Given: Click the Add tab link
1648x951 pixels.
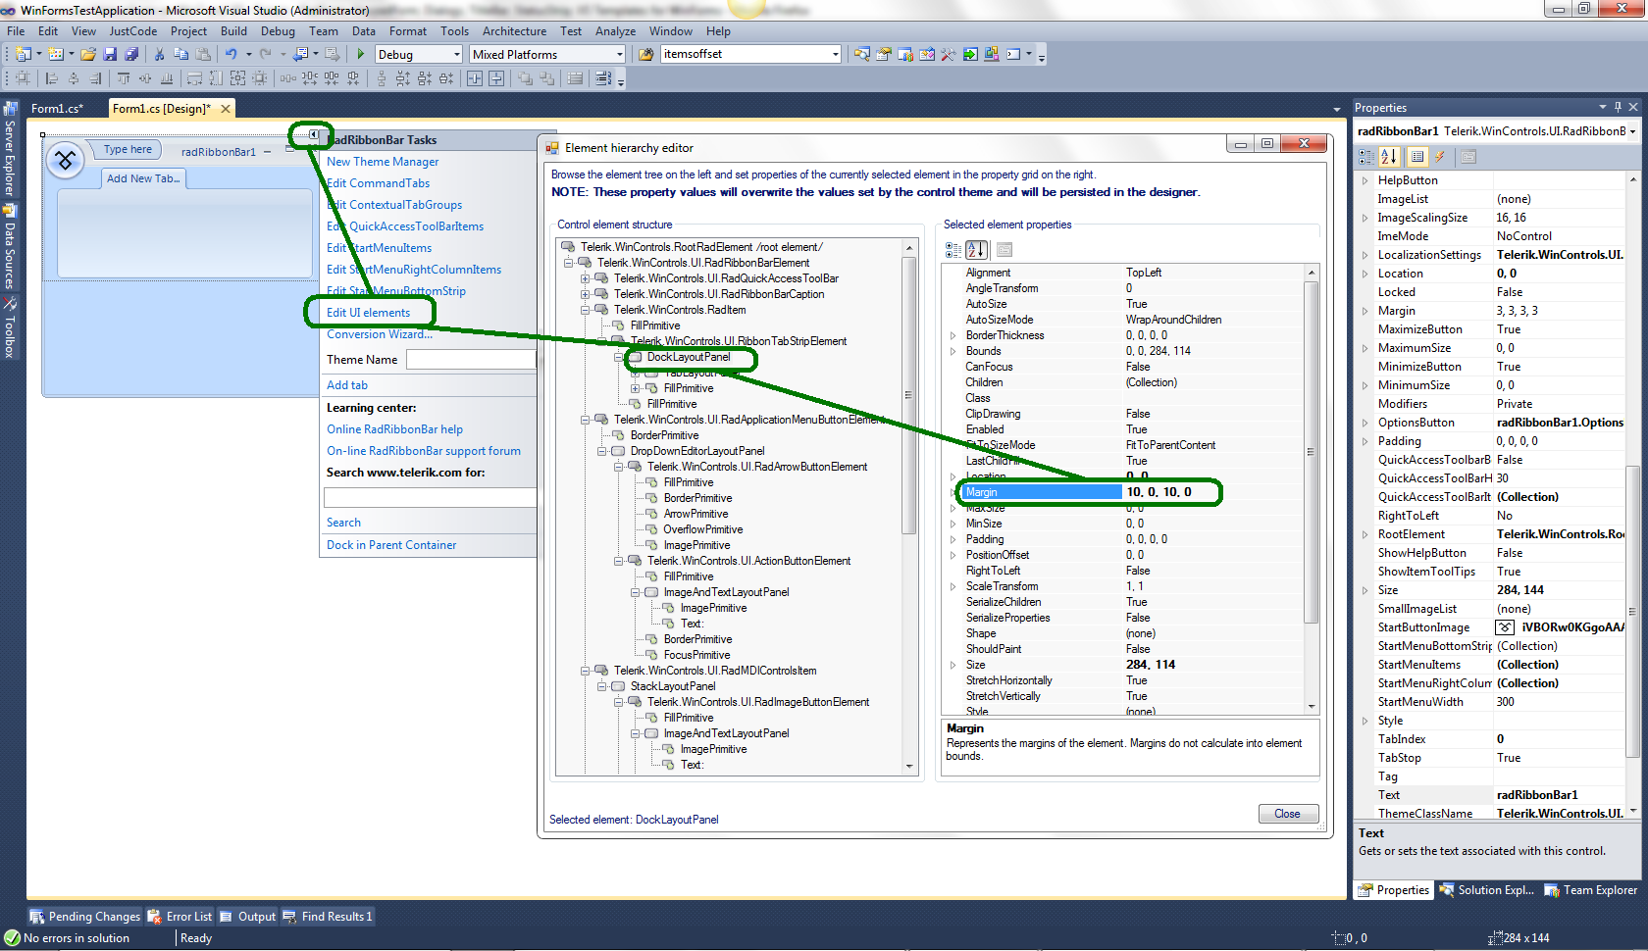Looking at the screenshot, I should point(347,385).
